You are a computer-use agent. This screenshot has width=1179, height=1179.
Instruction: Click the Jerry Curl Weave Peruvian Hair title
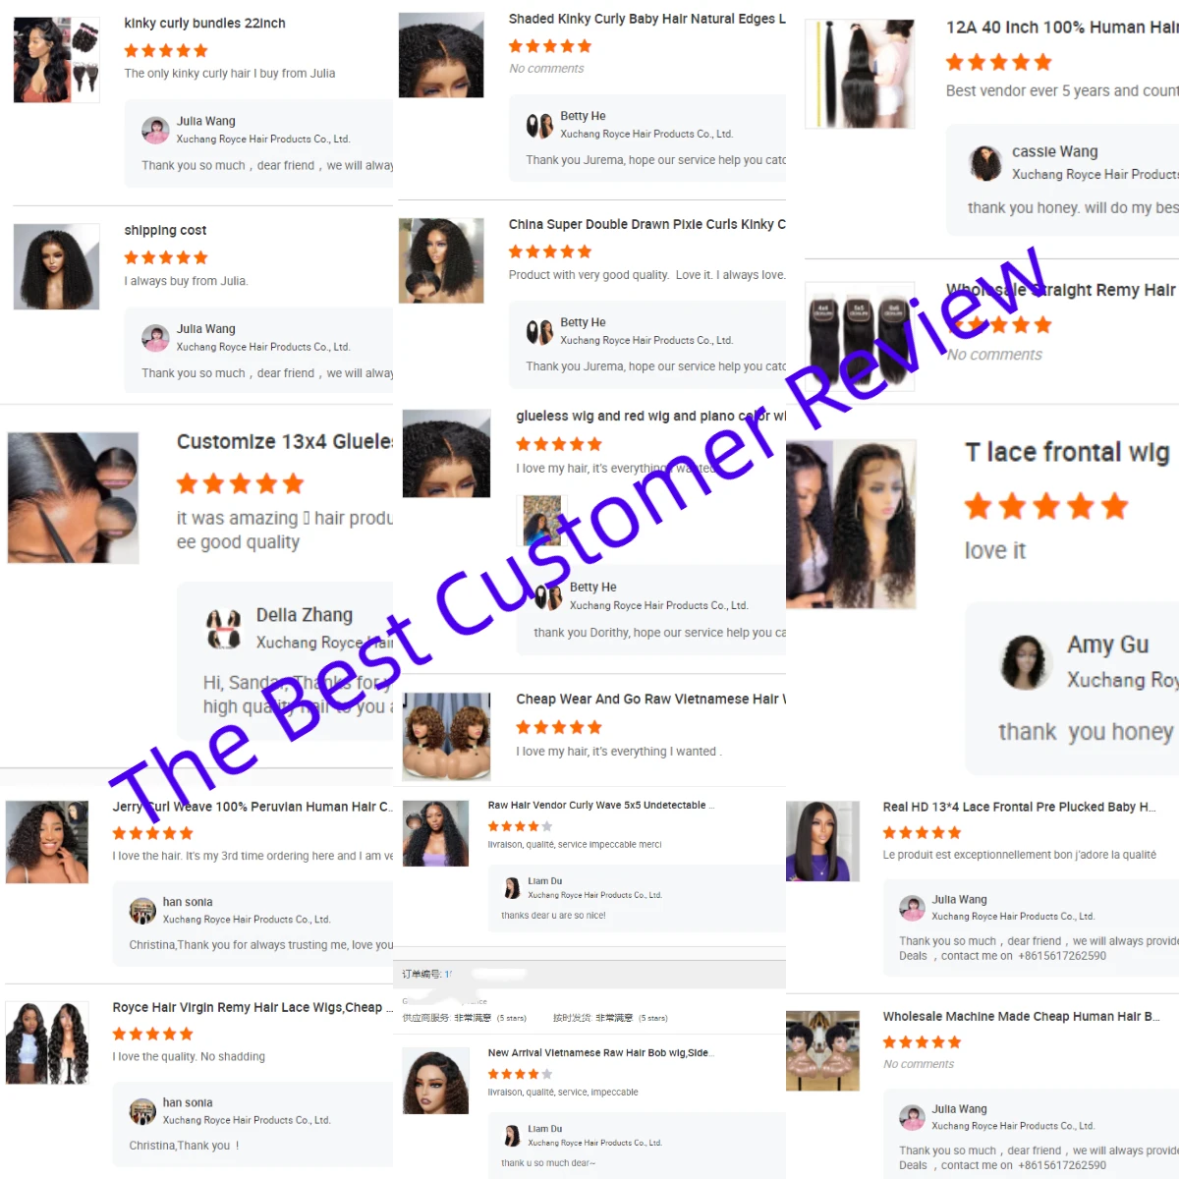coord(252,807)
